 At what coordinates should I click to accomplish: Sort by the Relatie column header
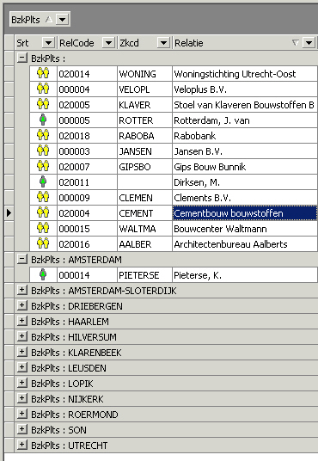189,43
